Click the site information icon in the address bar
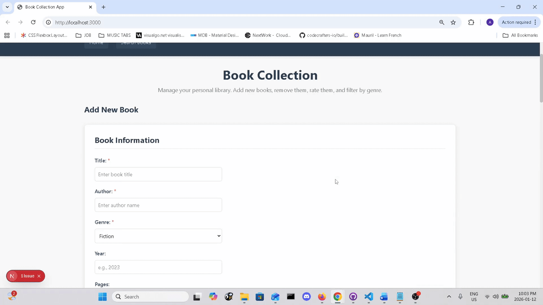543x305 pixels. click(x=48, y=22)
